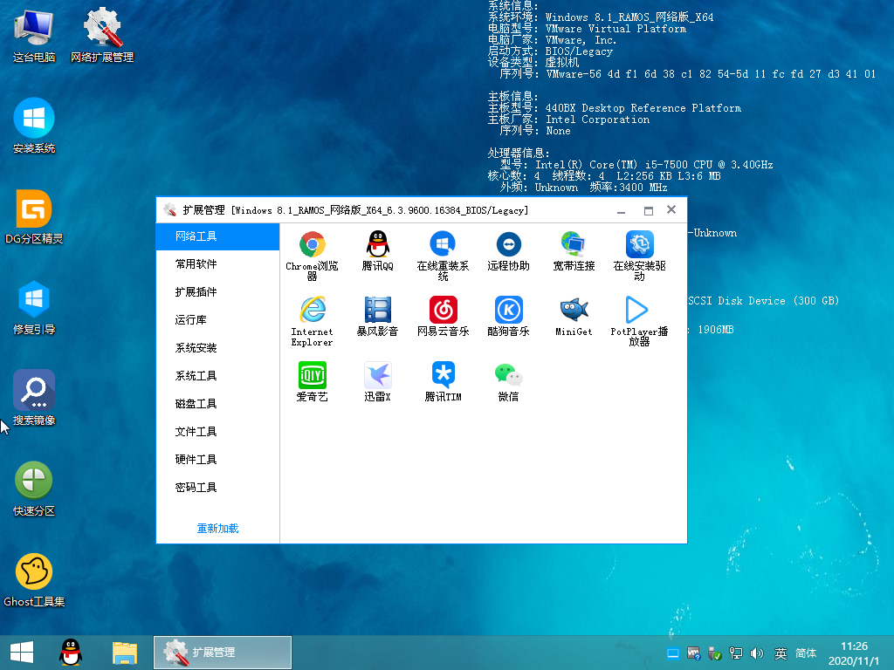Close the 扩展管理 window
This screenshot has width=894, height=670.
point(671,209)
